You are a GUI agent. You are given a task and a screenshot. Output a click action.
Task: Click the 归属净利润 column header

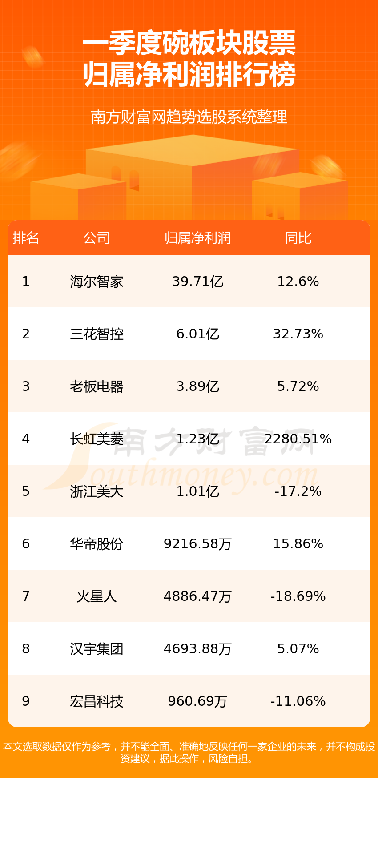tap(197, 238)
